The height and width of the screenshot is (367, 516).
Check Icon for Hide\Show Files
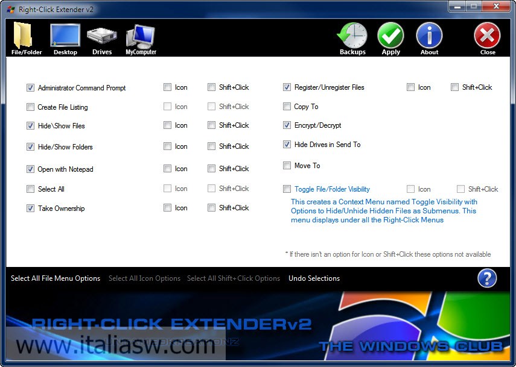tap(168, 125)
